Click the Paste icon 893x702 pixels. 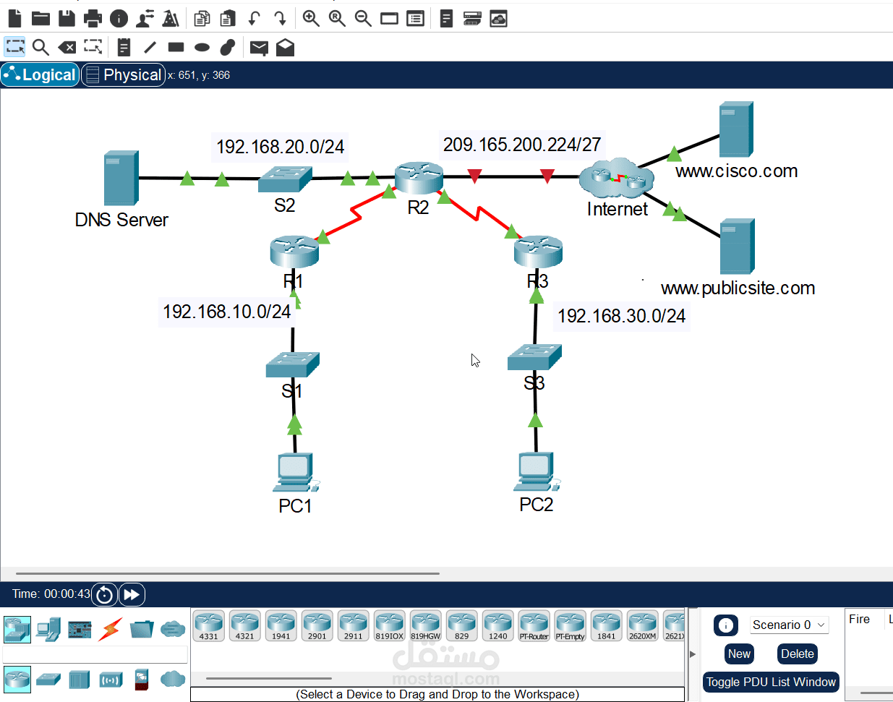point(228,18)
